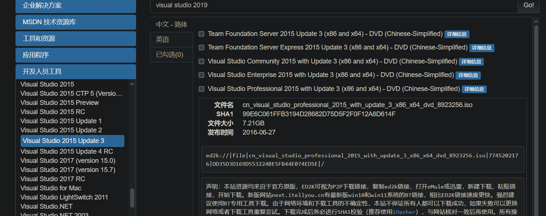
Task: Select Visual Studio 2017 RC
Action: (x=53, y=179)
